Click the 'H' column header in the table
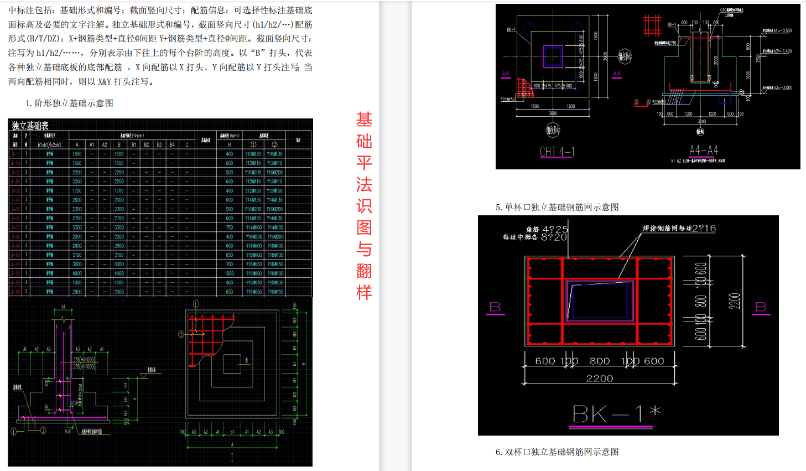This screenshot has height=471, width=806. (229, 144)
